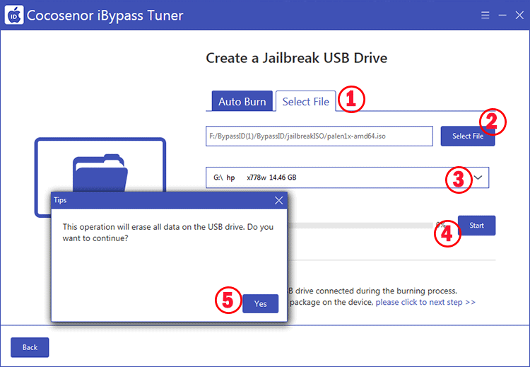530x367 pixels.
Task: Switch to the Select File tab
Action: pos(305,101)
